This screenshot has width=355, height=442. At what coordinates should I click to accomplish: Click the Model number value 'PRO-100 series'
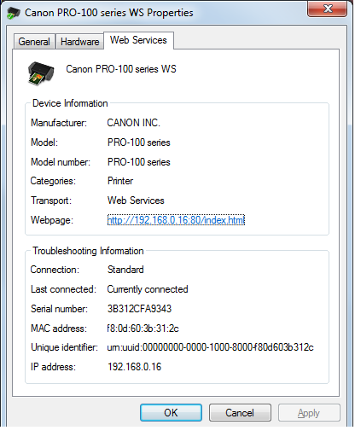[139, 162]
